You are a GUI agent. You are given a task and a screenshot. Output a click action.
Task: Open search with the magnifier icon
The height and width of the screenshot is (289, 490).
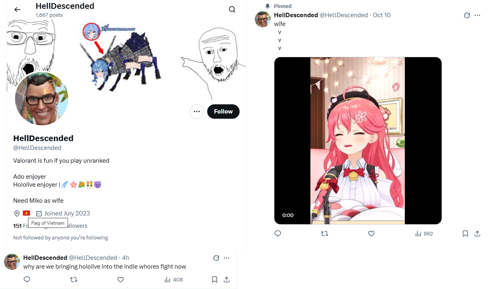(x=232, y=10)
